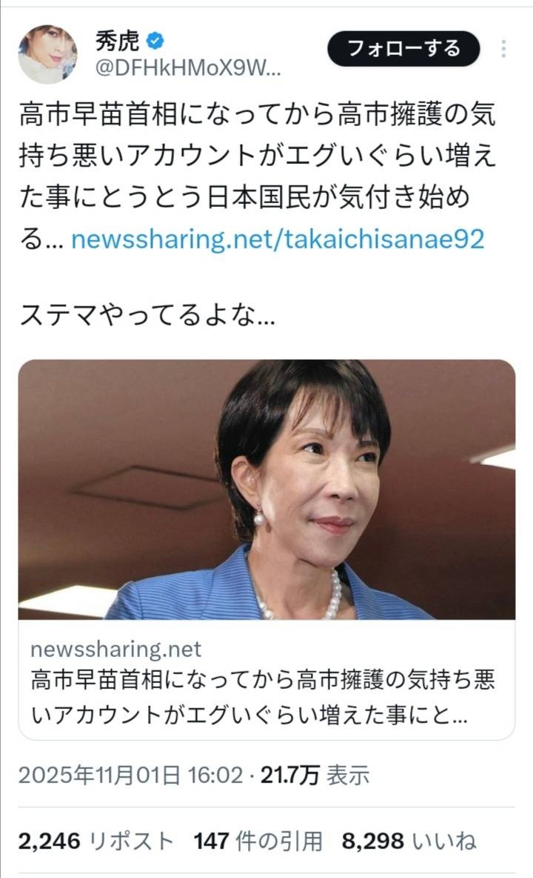This screenshot has width=533, height=878.
Task: Click the 件の引用 label text
Action: click(x=279, y=841)
